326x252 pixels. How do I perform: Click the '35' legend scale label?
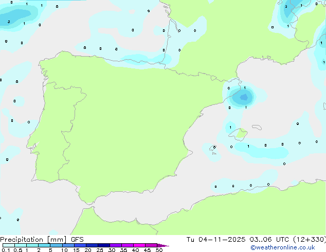coord(123,250)
